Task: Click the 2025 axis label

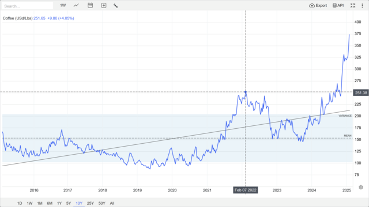Action: click(347, 190)
